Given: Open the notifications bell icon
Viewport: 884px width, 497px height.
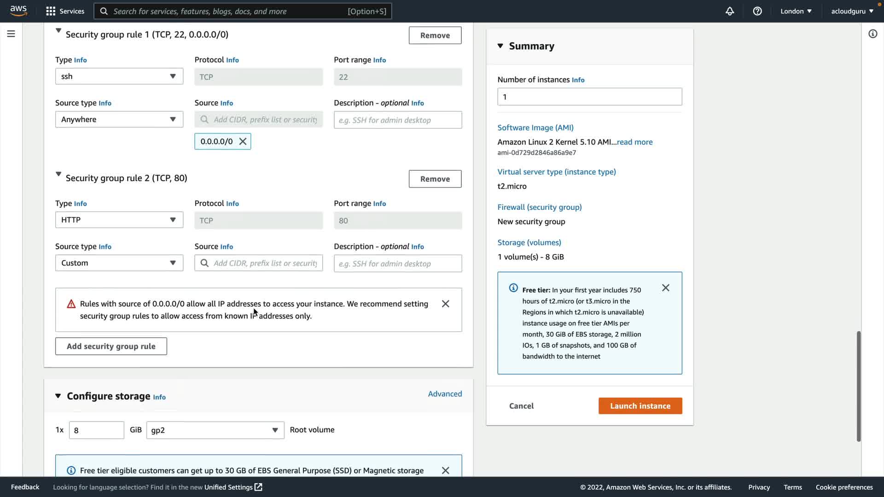Looking at the screenshot, I should click(730, 11).
